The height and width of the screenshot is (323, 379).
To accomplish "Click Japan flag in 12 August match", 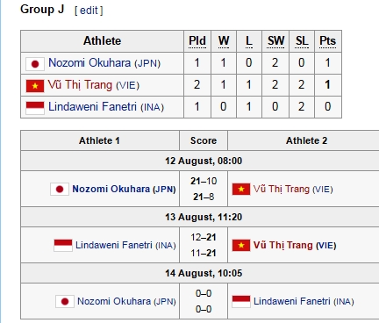I will [60, 190].
